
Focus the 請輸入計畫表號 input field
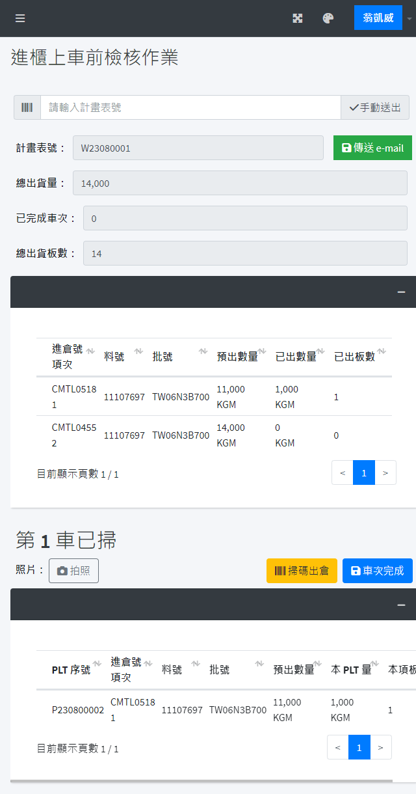190,107
